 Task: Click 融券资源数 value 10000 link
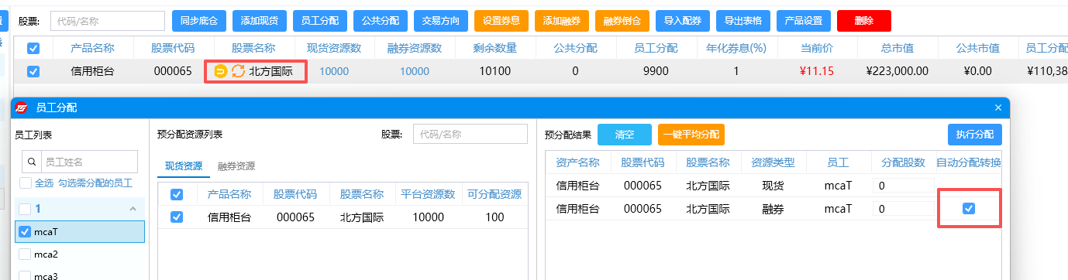(x=415, y=72)
